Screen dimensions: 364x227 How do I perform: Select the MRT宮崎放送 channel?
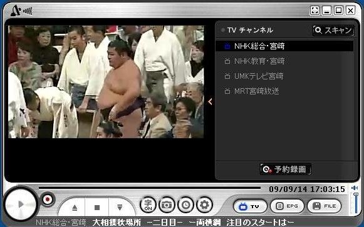point(284,91)
